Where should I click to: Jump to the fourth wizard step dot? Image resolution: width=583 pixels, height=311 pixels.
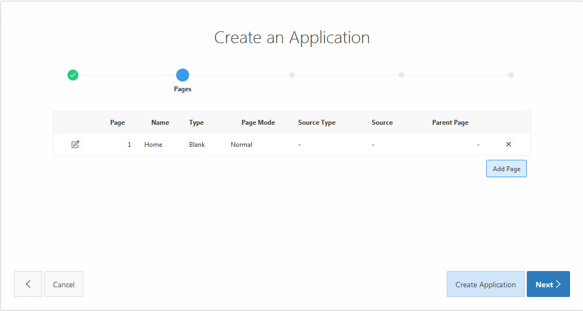point(401,75)
